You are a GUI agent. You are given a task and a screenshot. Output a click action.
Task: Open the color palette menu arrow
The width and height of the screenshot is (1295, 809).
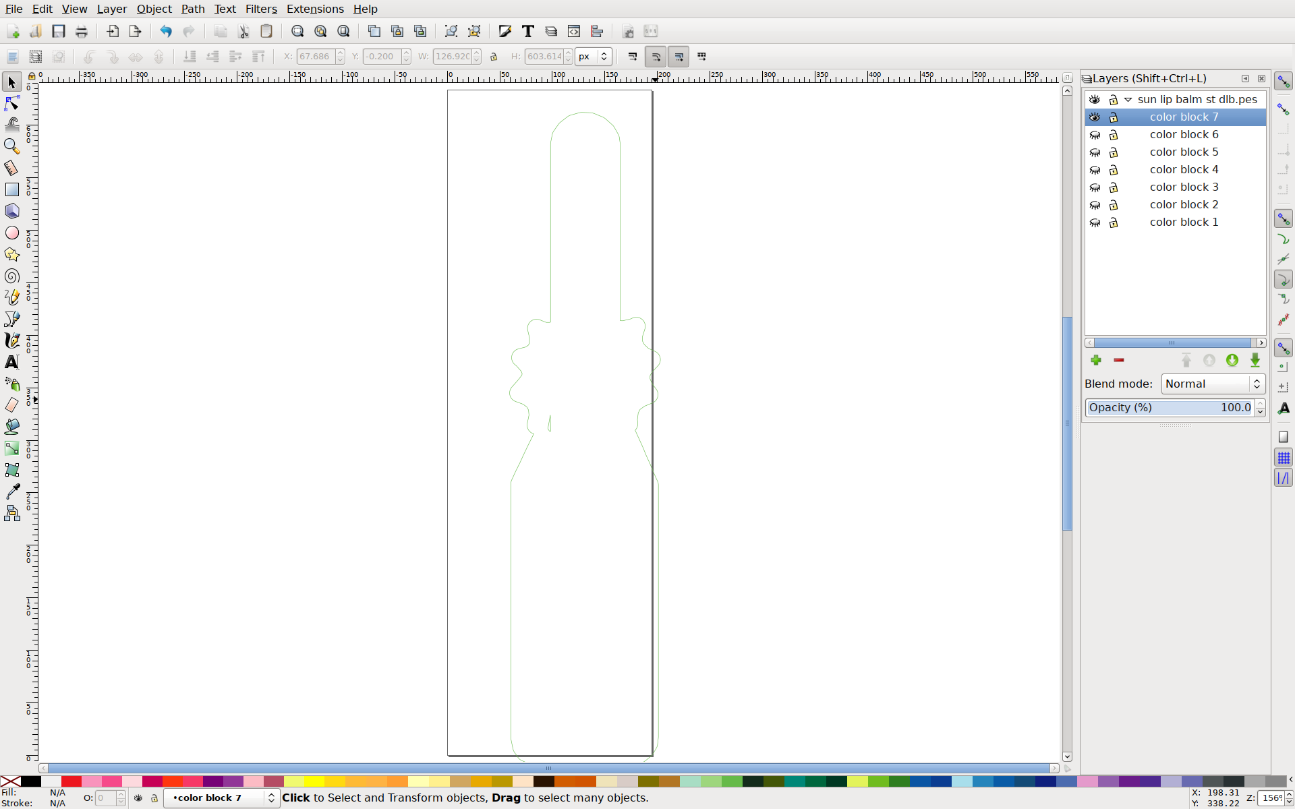click(x=1290, y=781)
